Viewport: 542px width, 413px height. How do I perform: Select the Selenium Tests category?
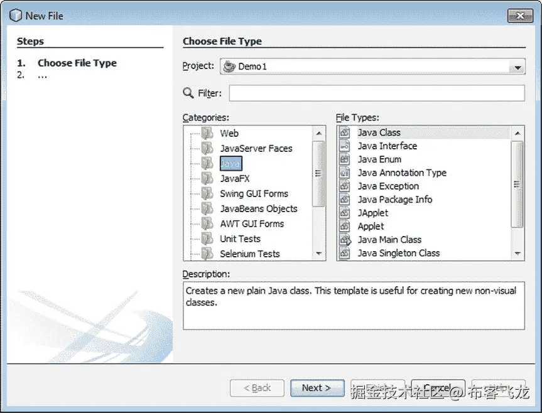[249, 254]
